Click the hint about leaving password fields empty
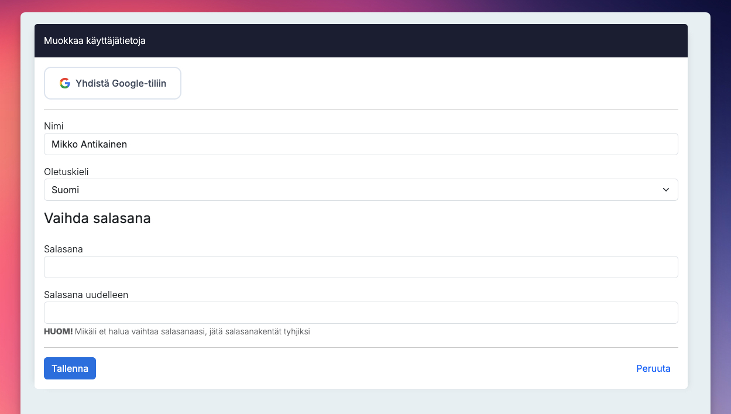 point(193,331)
